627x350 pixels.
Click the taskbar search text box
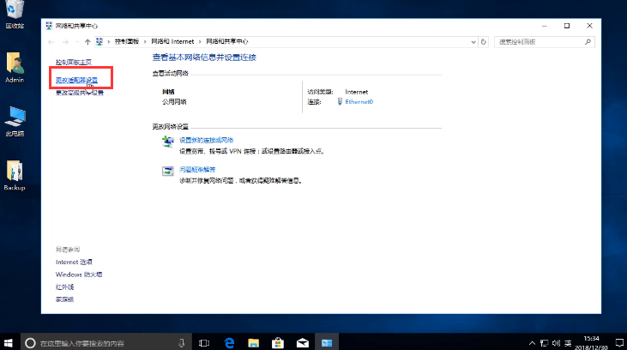(x=106, y=343)
